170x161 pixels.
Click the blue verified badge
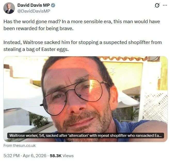53,5
